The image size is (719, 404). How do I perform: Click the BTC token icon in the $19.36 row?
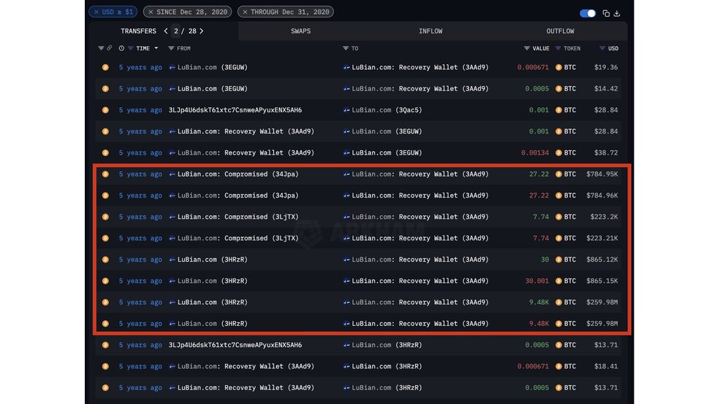(558, 67)
